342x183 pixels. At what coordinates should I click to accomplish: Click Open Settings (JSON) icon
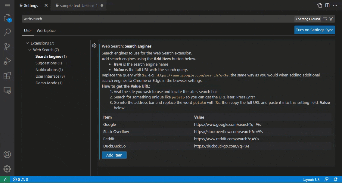tap(319, 5)
